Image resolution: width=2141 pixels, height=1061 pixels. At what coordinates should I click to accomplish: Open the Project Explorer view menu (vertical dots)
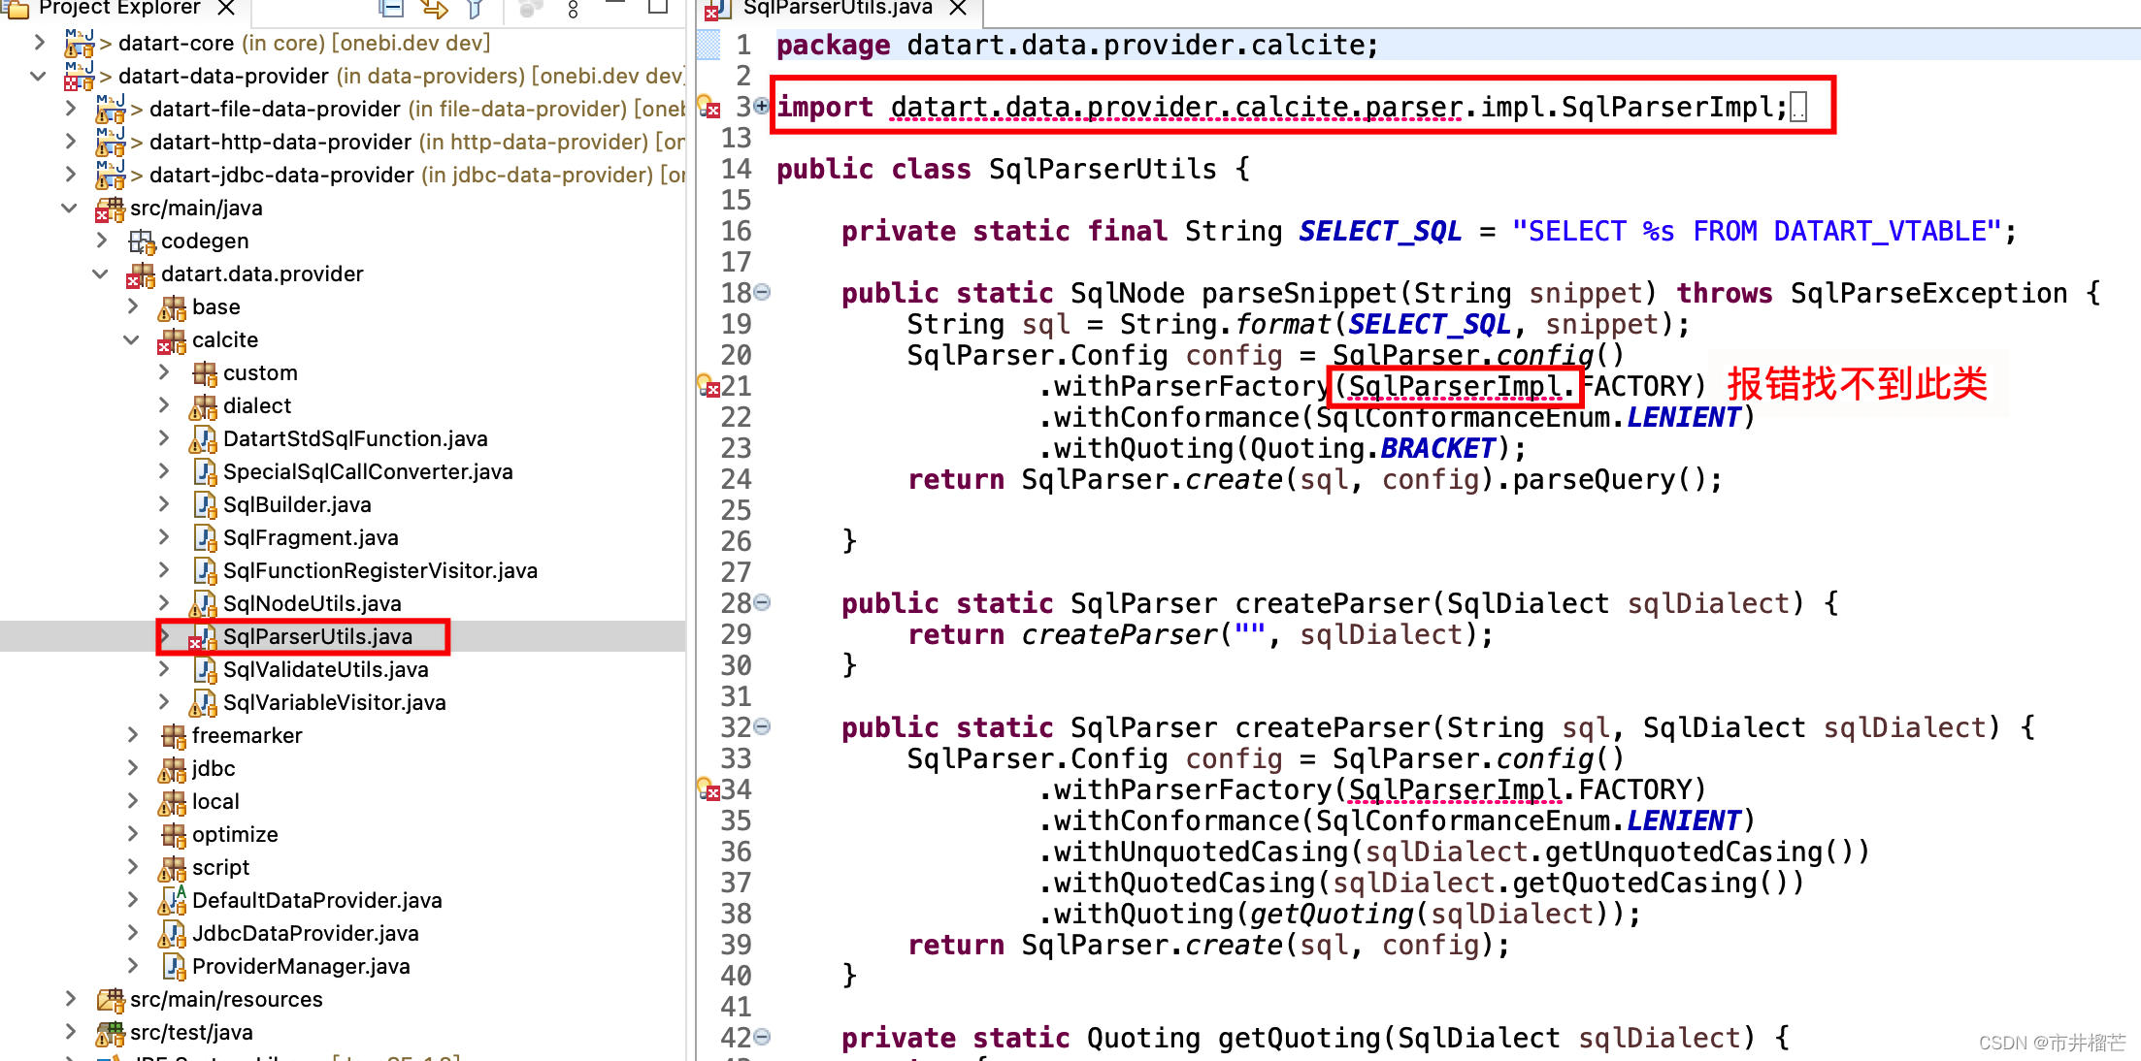tap(573, 10)
